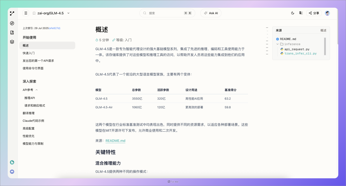Click the Ask AI button

click(211, 13)
